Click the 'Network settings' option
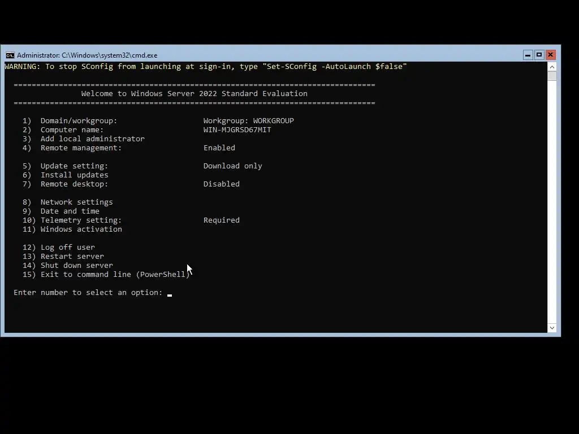This screenshot has height=434, width=579. point(68,202)
